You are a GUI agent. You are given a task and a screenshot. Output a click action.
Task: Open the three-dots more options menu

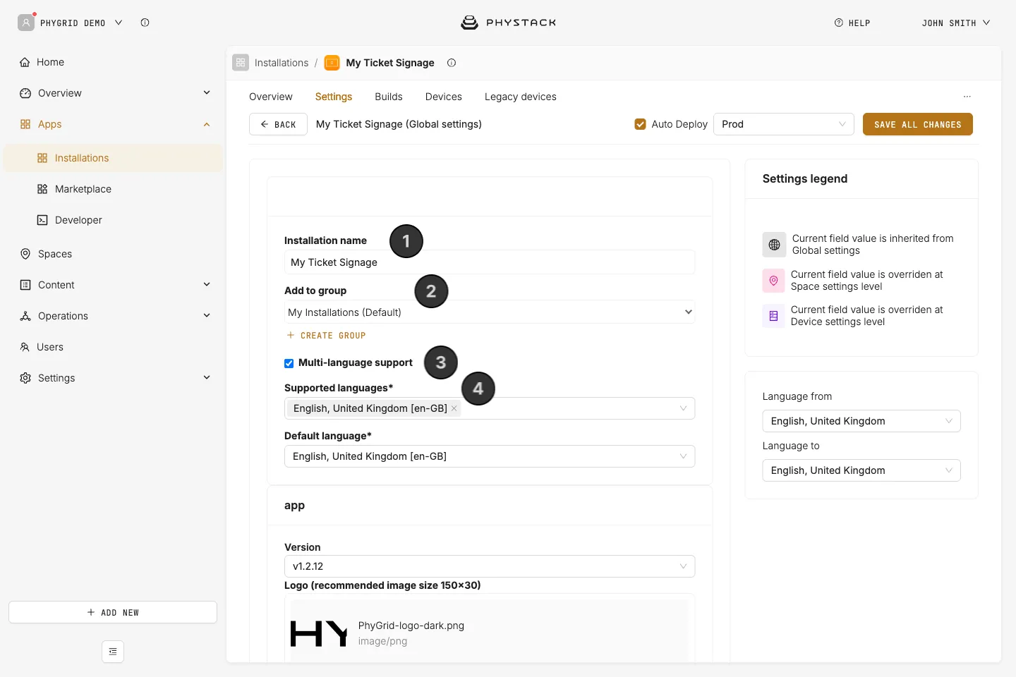coord(967,97)
